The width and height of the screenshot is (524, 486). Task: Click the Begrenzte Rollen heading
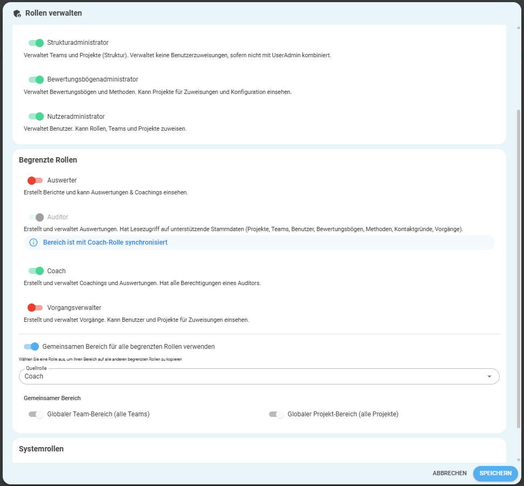pos(48,160)
